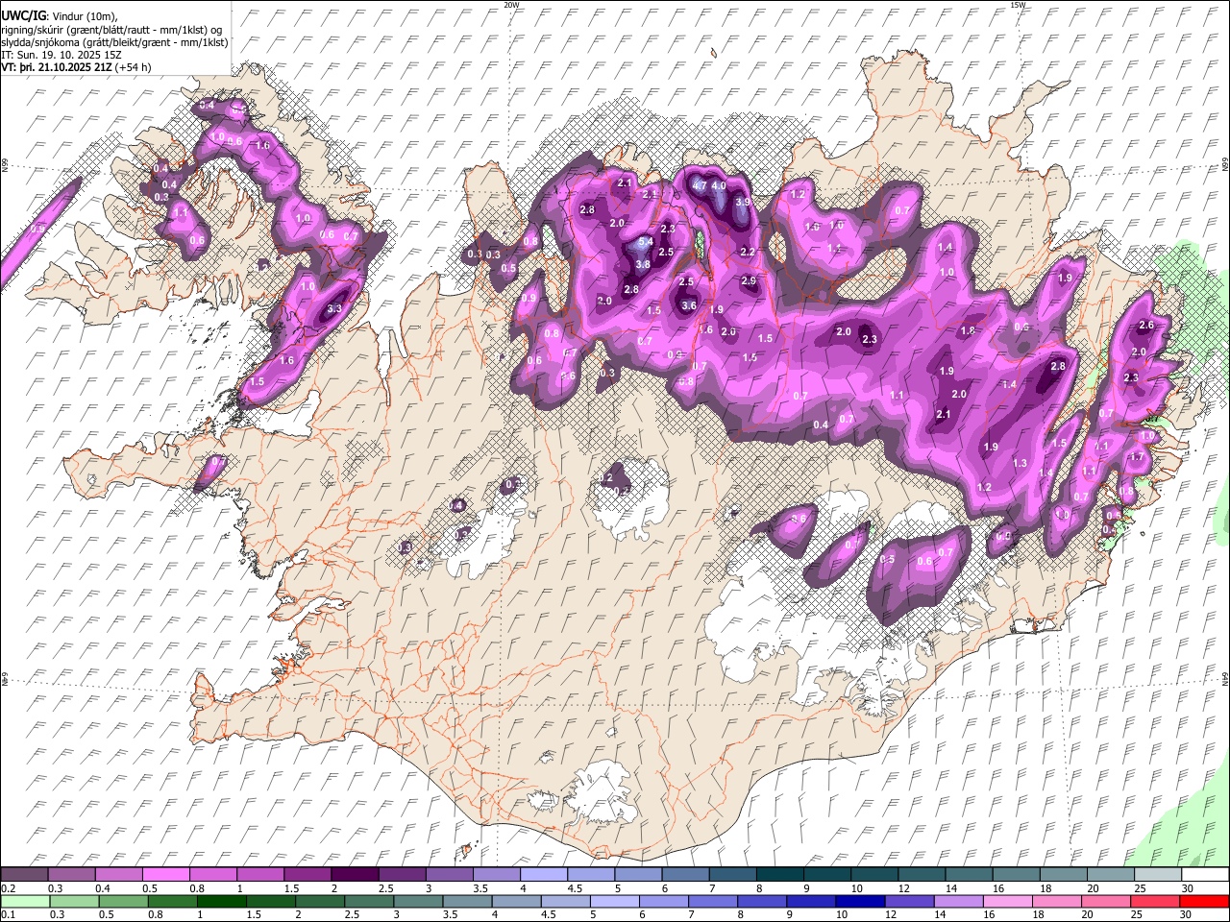Image resolution: width=1230 pixels, height=922 pixels.
Task: Click the white snow swatch after the 30 label
Action: pyautogui.click(x=1204, y=874)
